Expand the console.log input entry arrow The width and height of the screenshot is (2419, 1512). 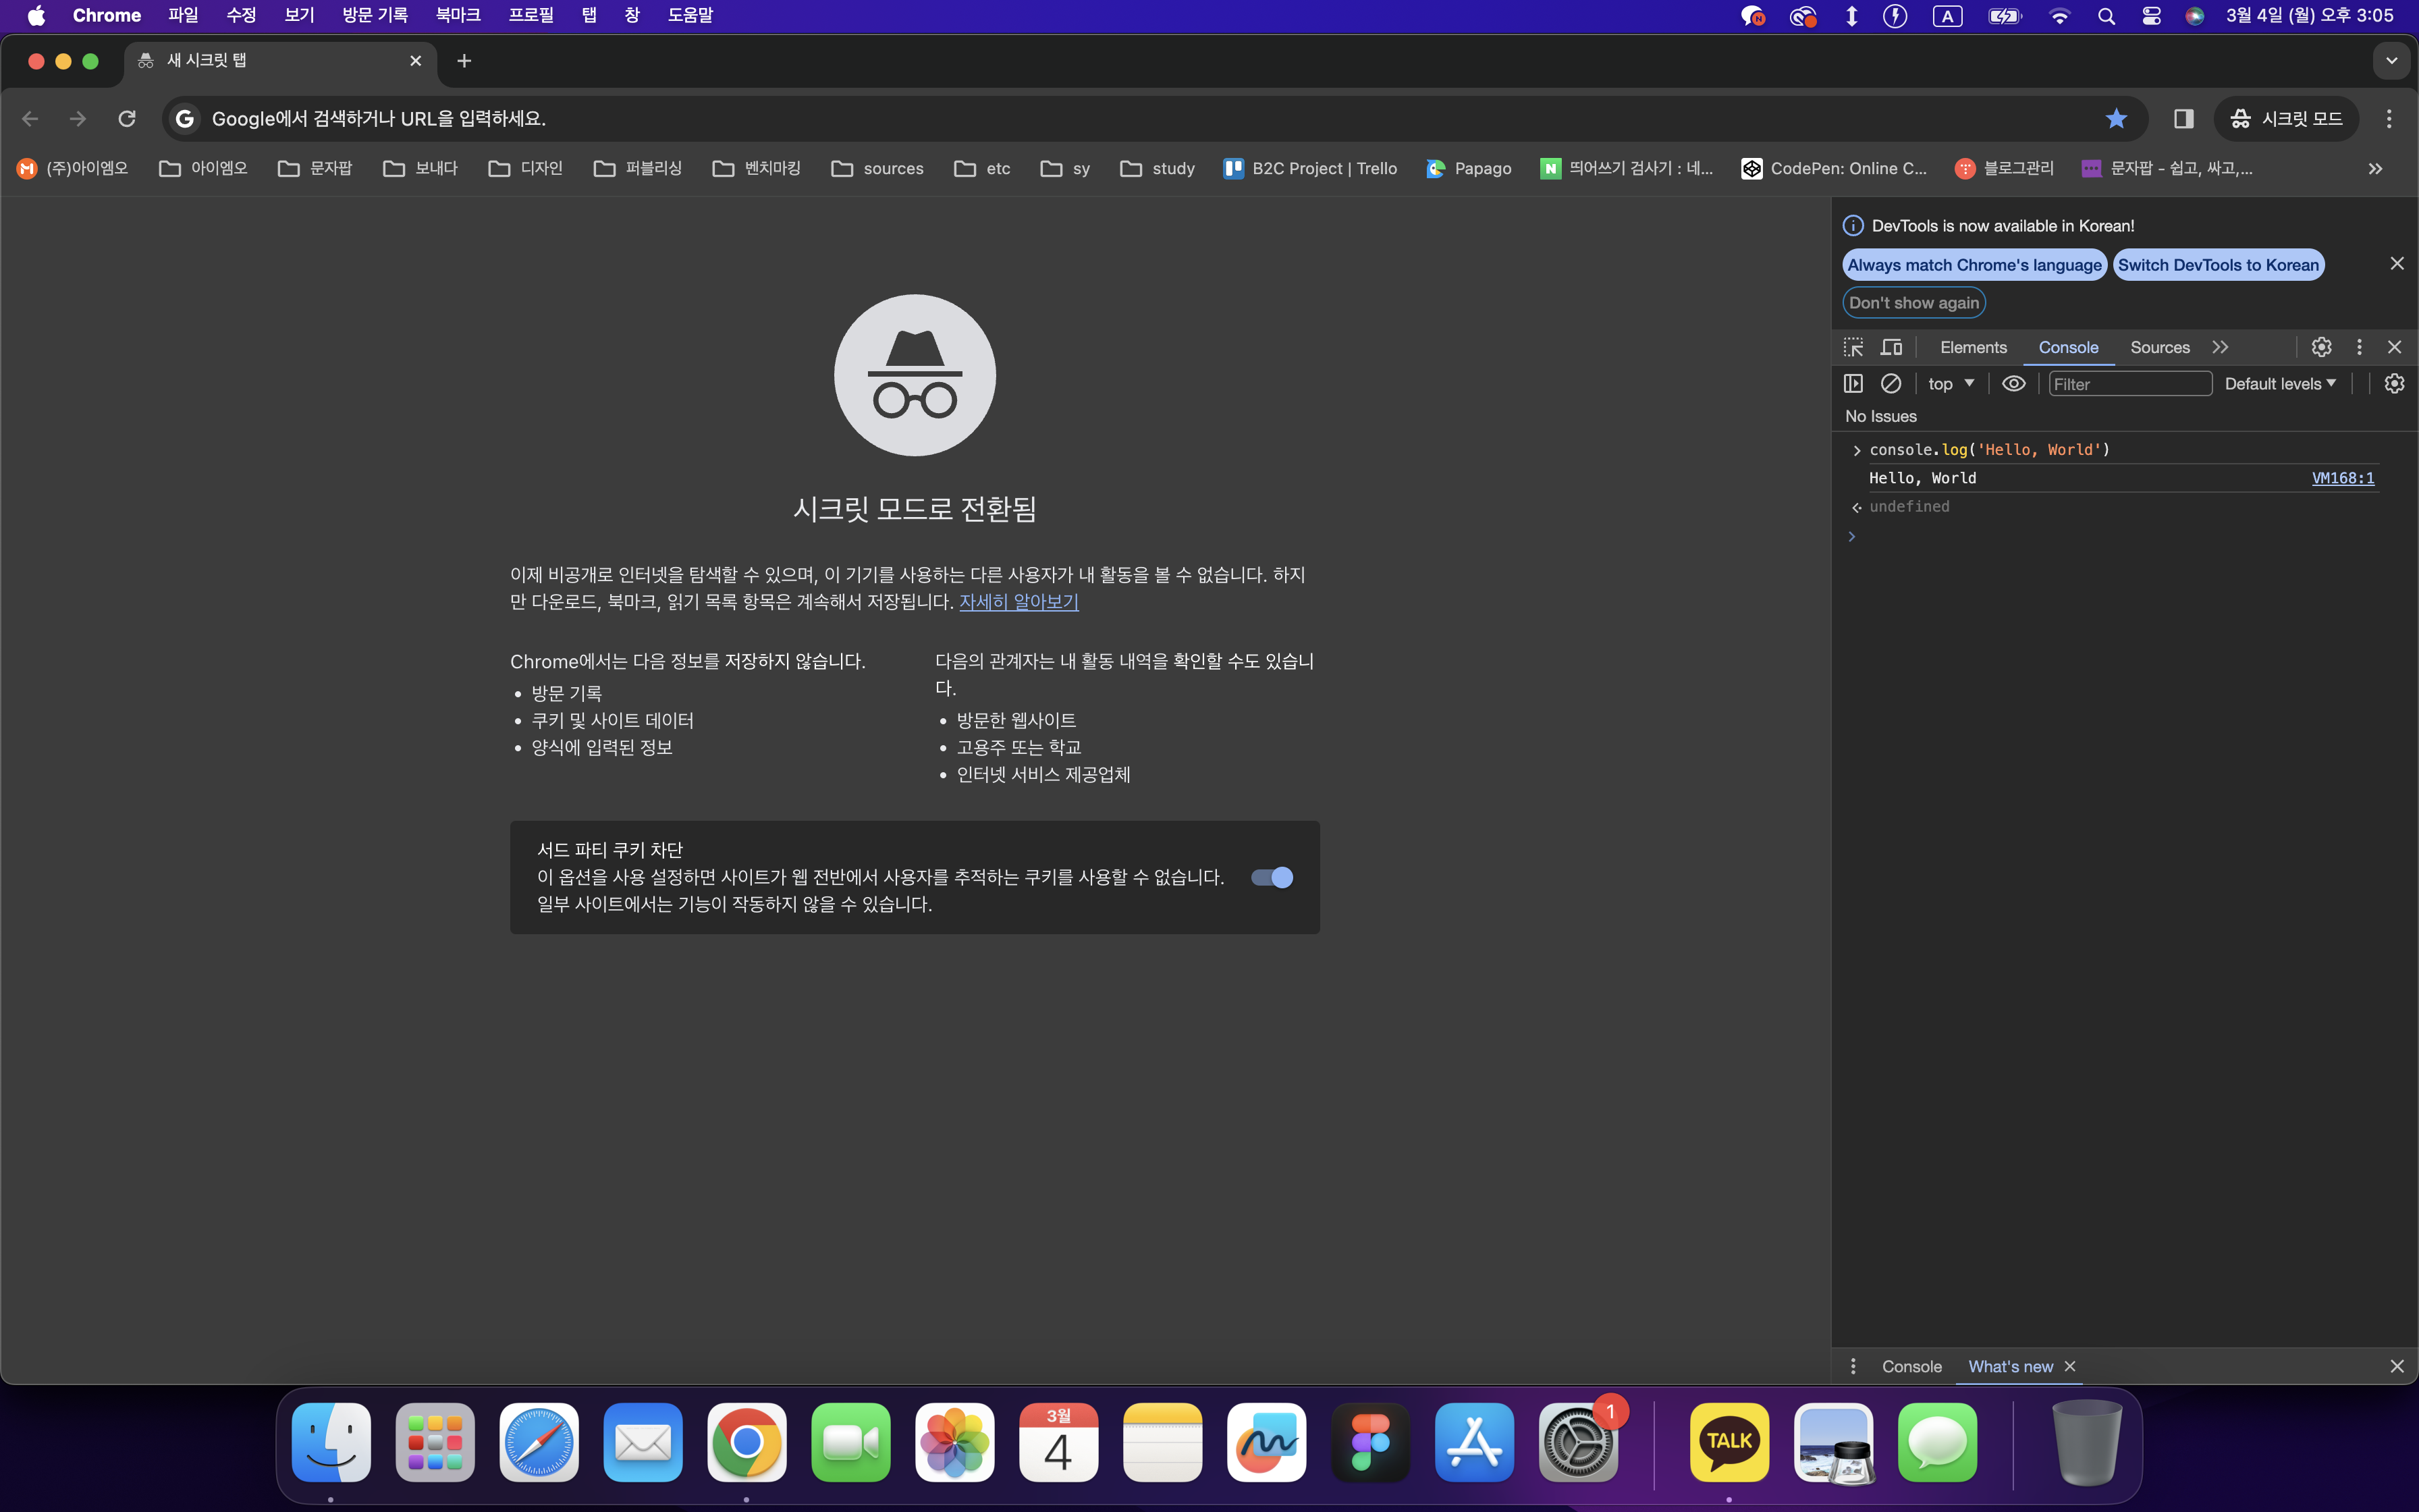1856,451
